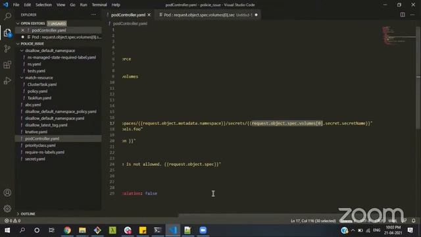Click the Ln 17, Col 116 position indicator
Image resolution: width=421 pixels, height=237 pixels.
click(313, 221)
